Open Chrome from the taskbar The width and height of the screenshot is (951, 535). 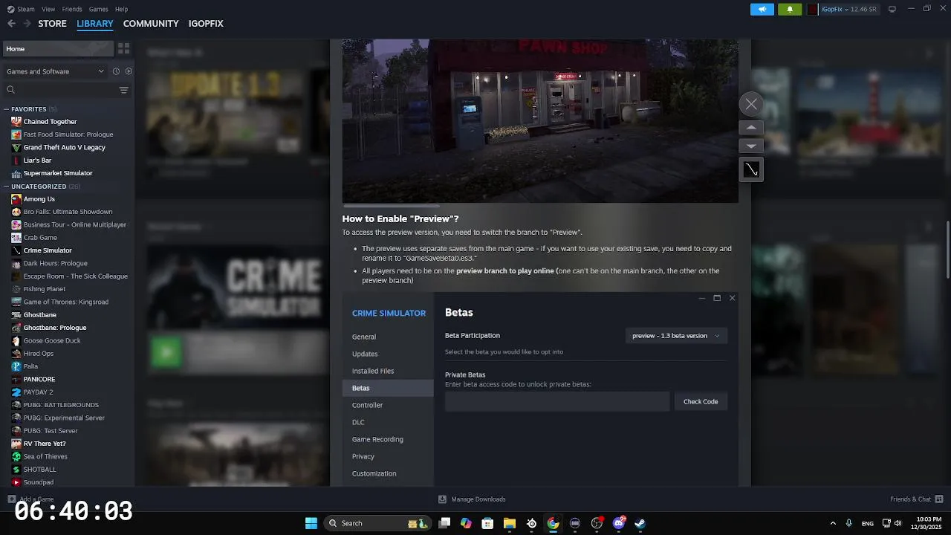coord(553,523)
